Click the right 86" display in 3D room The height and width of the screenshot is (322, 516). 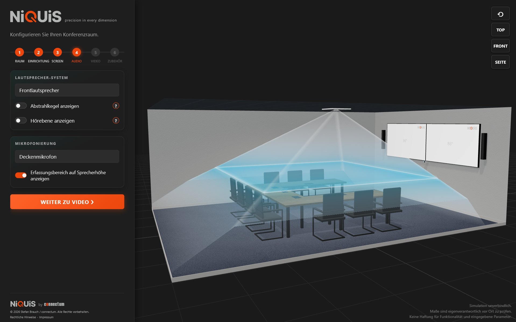click(x=453, y=145)
